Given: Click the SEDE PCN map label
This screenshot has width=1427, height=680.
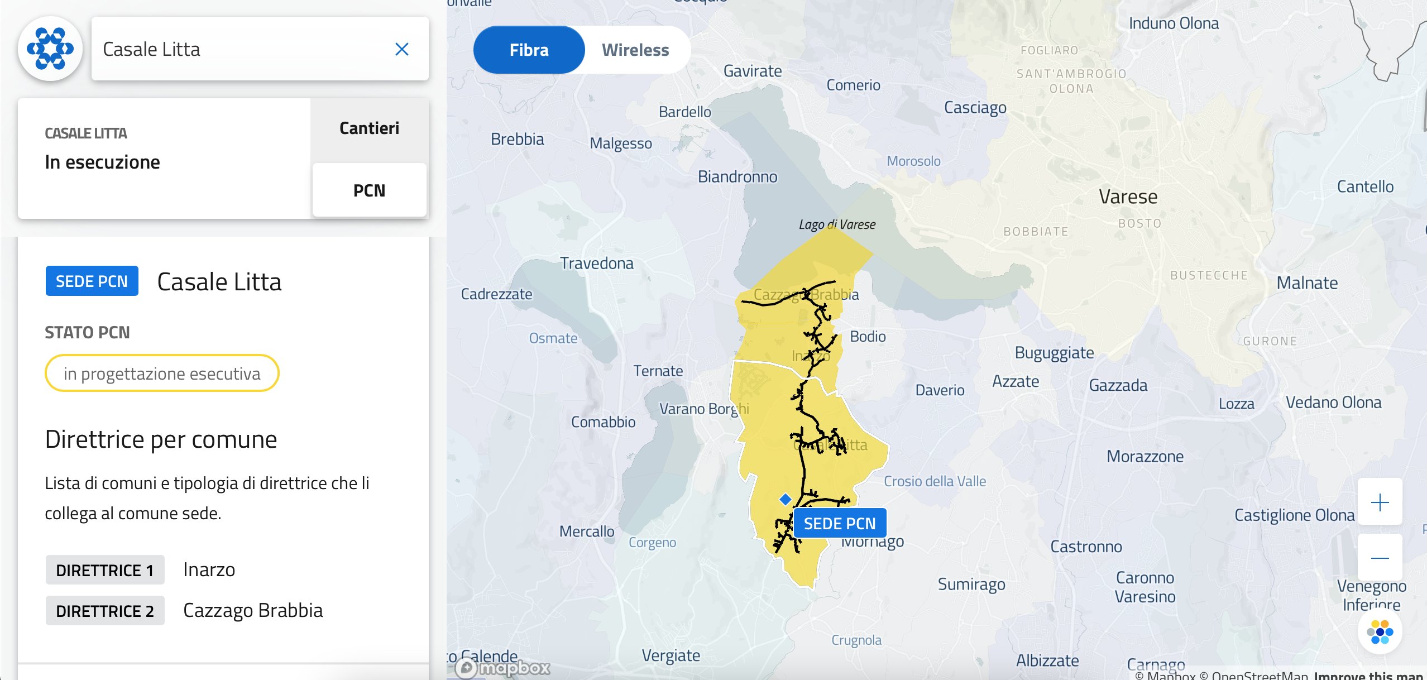Looking at the screenshot, I should pyautogui.click(x=839, y=523).
